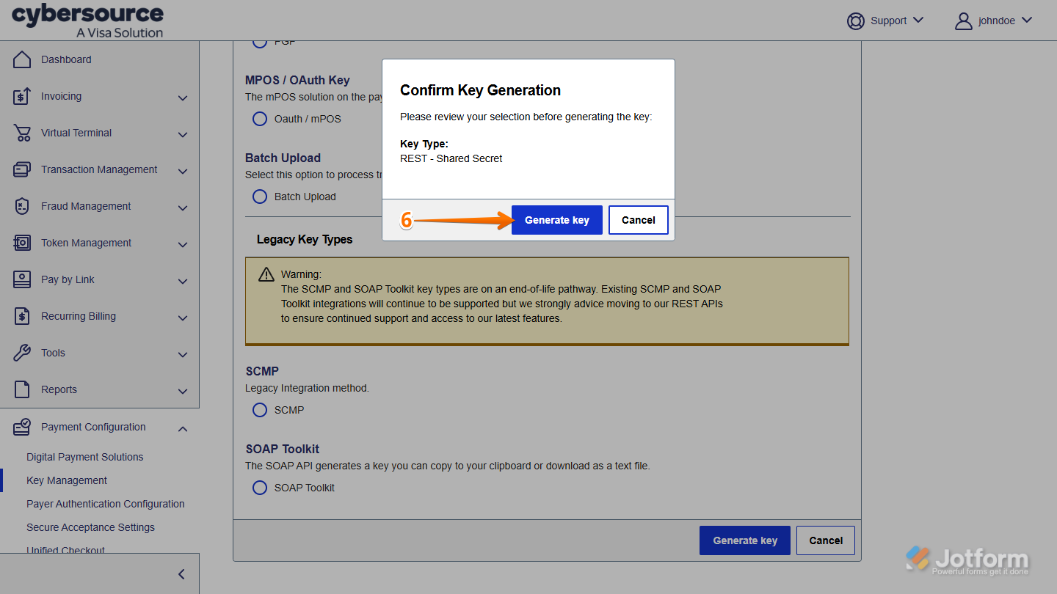Image resolution: width=1057 pixels, height=594 pixels.
Task: Click the Recurring Billing document icon
Action: 22,316
